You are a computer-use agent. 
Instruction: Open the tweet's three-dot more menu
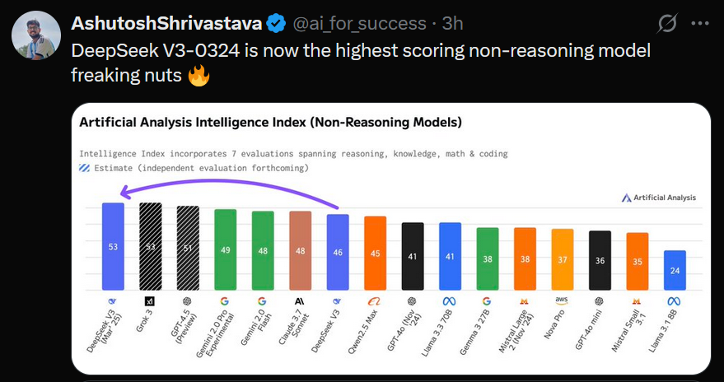coord(700,23)
